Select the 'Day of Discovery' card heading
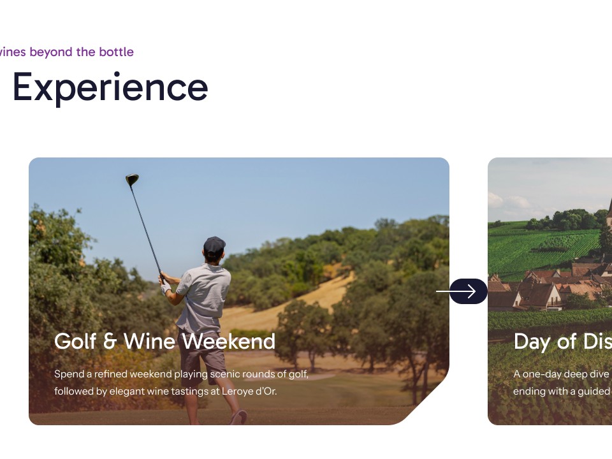Image resolution: width=612 pixels, height=459 pixels. pos(561,342)
